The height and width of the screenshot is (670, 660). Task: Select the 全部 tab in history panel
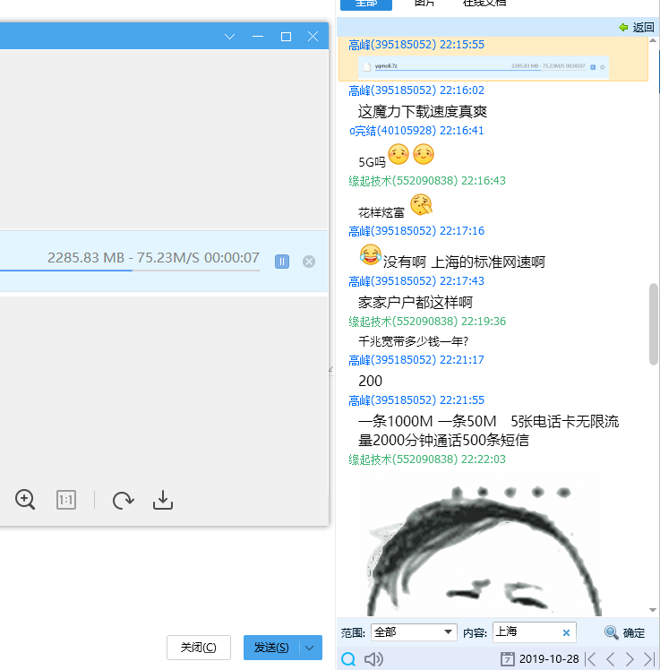point(366,4)
